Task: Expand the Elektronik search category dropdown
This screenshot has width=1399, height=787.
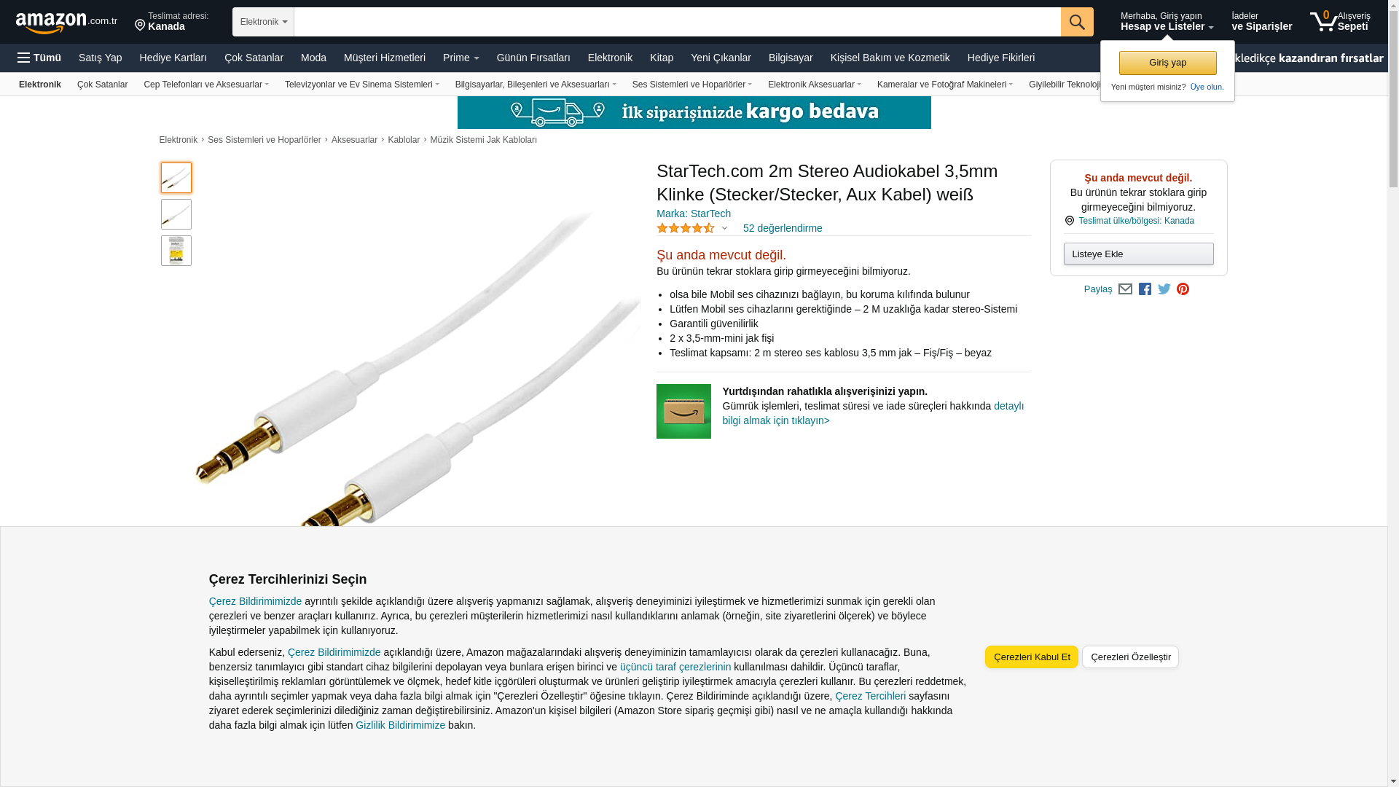Action: [263, 22]
